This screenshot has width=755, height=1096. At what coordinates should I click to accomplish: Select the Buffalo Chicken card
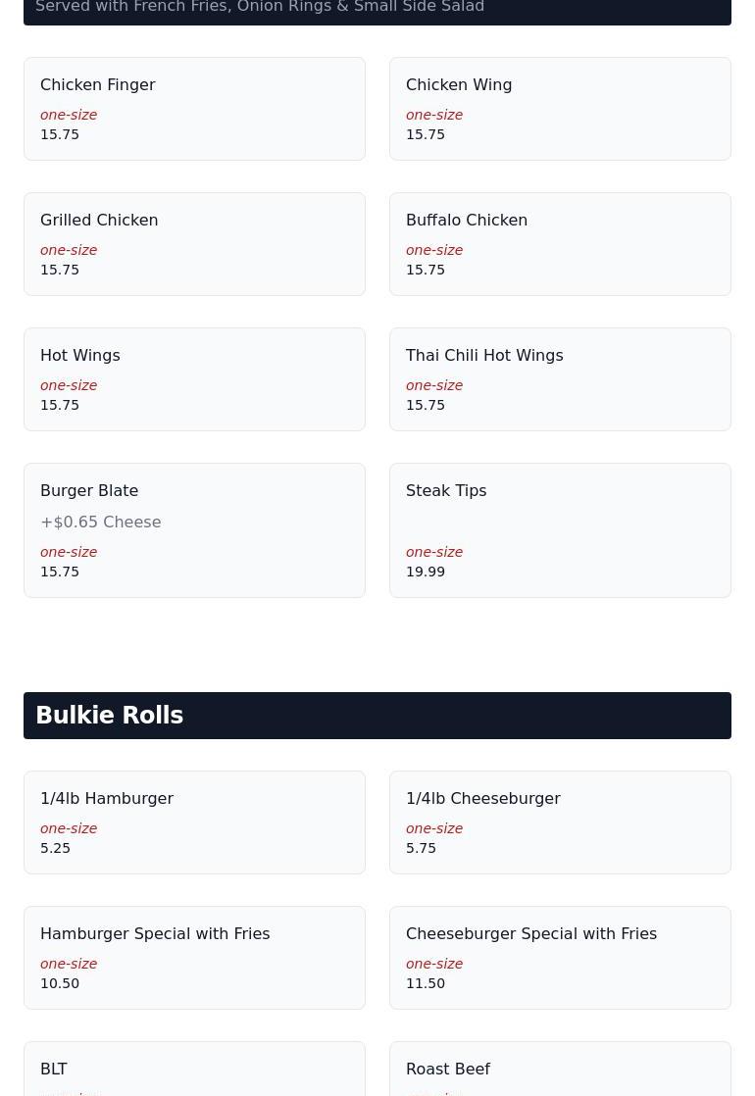(x=560, y=244)
